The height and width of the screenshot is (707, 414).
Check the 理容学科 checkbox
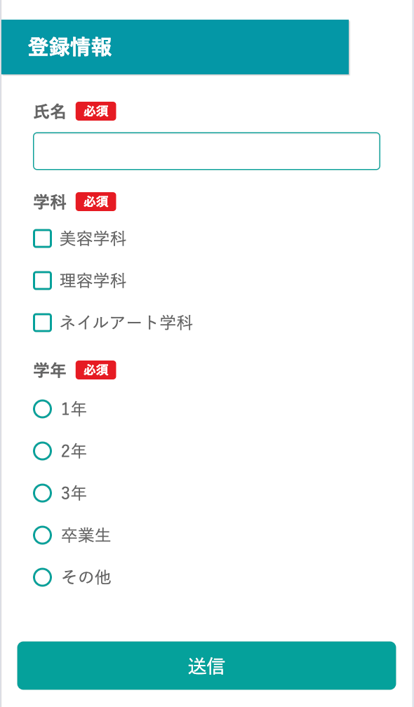point(42,281)
